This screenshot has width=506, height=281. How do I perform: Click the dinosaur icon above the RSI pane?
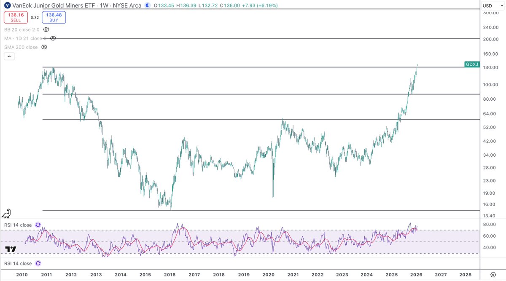[7, 213]
